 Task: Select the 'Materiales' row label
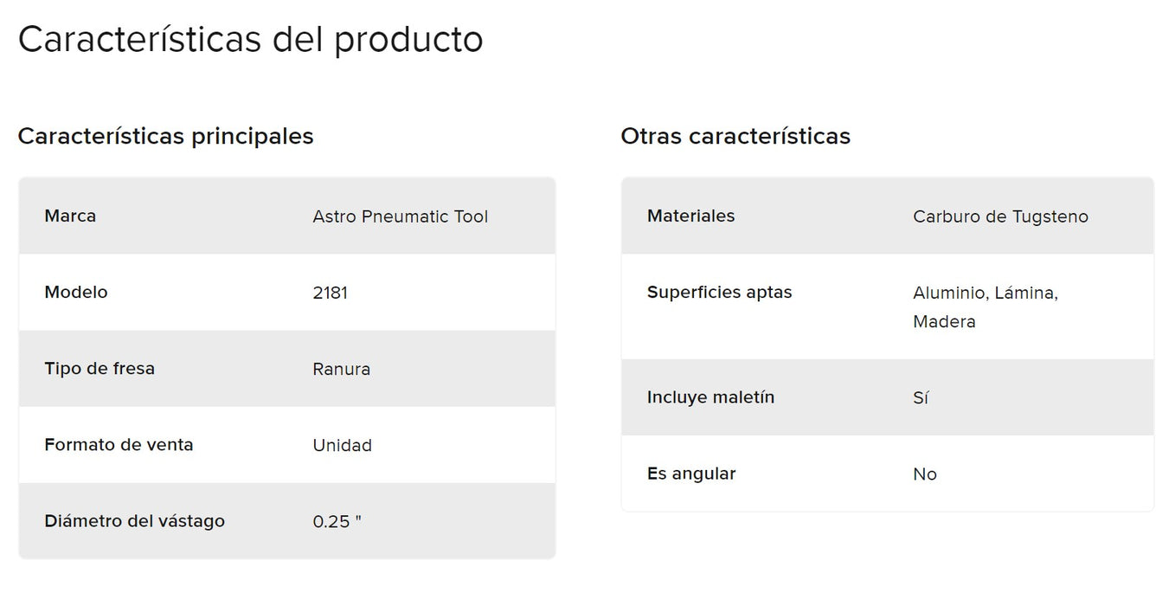click(x=690, y=216)
